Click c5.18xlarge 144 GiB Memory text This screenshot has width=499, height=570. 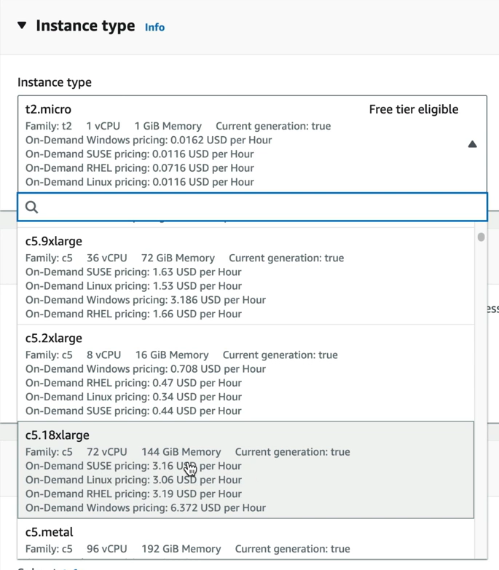pos(181,452)
